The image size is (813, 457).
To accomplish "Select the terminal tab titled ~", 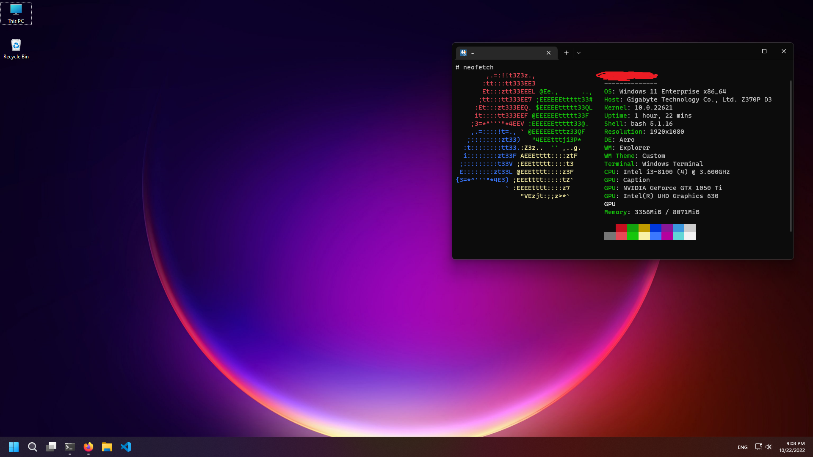I will [506, 53].
